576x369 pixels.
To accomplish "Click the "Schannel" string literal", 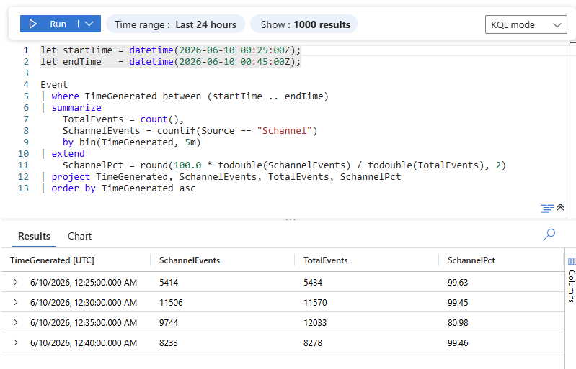I will 284,131.
